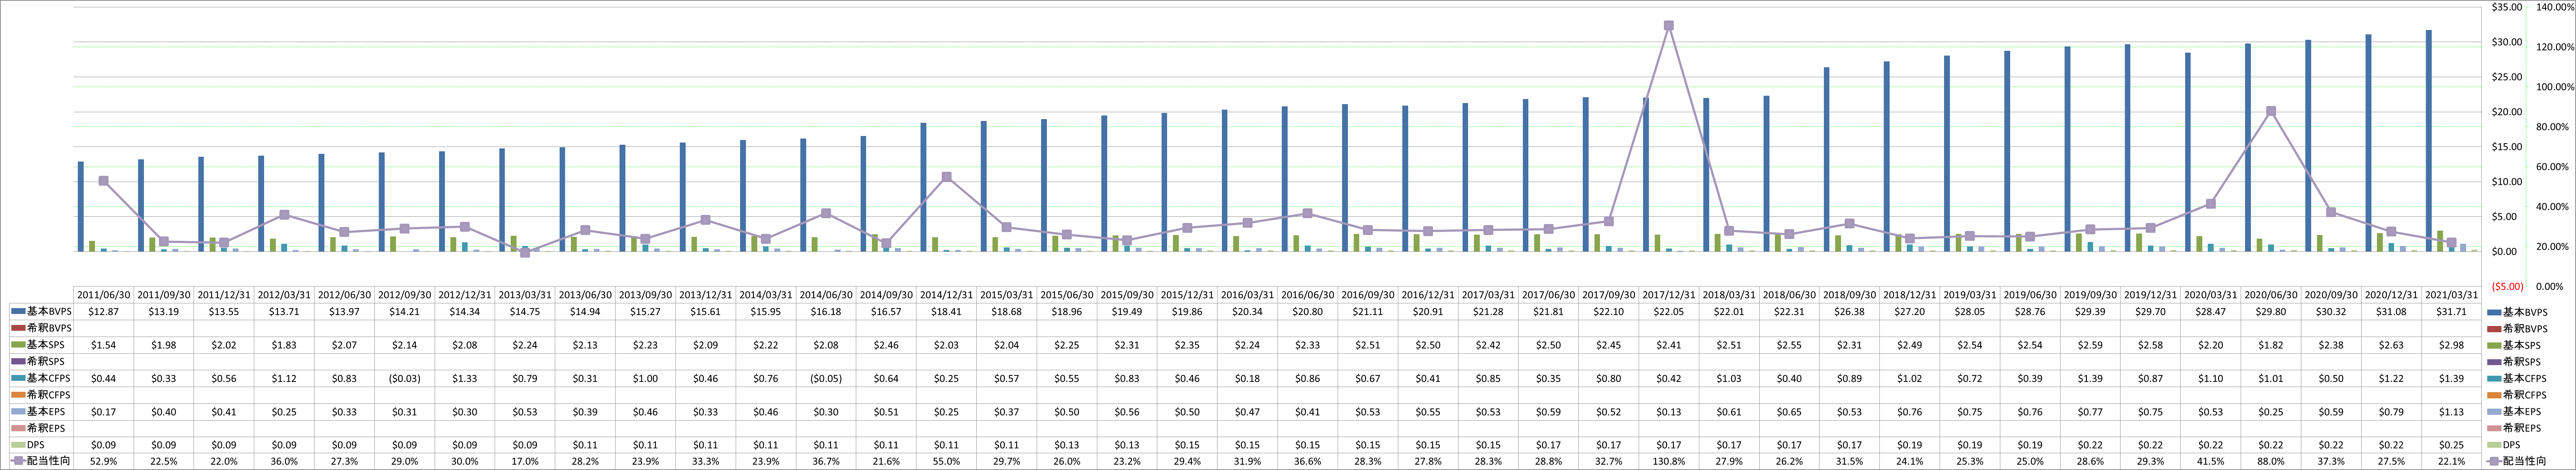This screenshot has width=2576, height=470.
Task: Click the 2012/09/30 date column header
Action: (405, 295)
